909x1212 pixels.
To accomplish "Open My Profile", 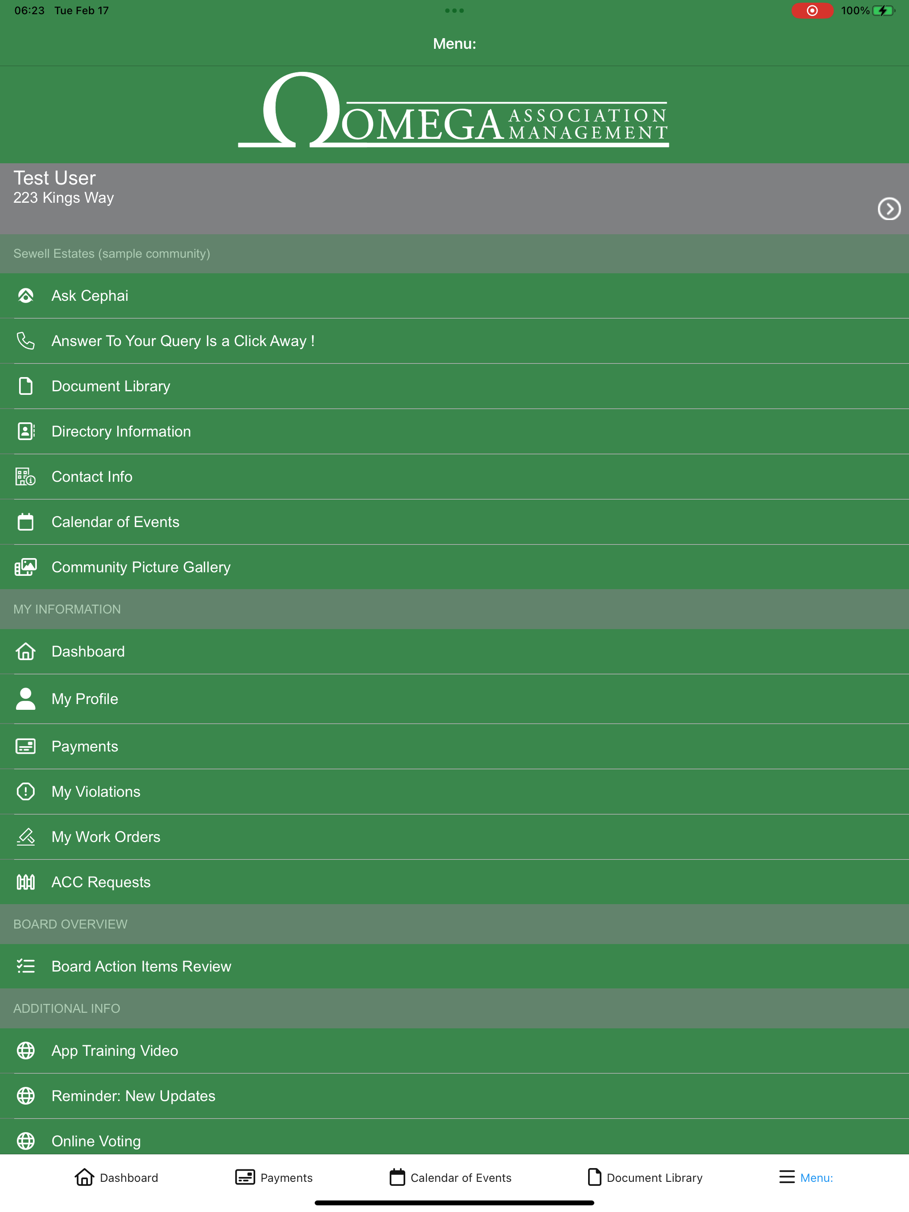I will coord(454,699).
